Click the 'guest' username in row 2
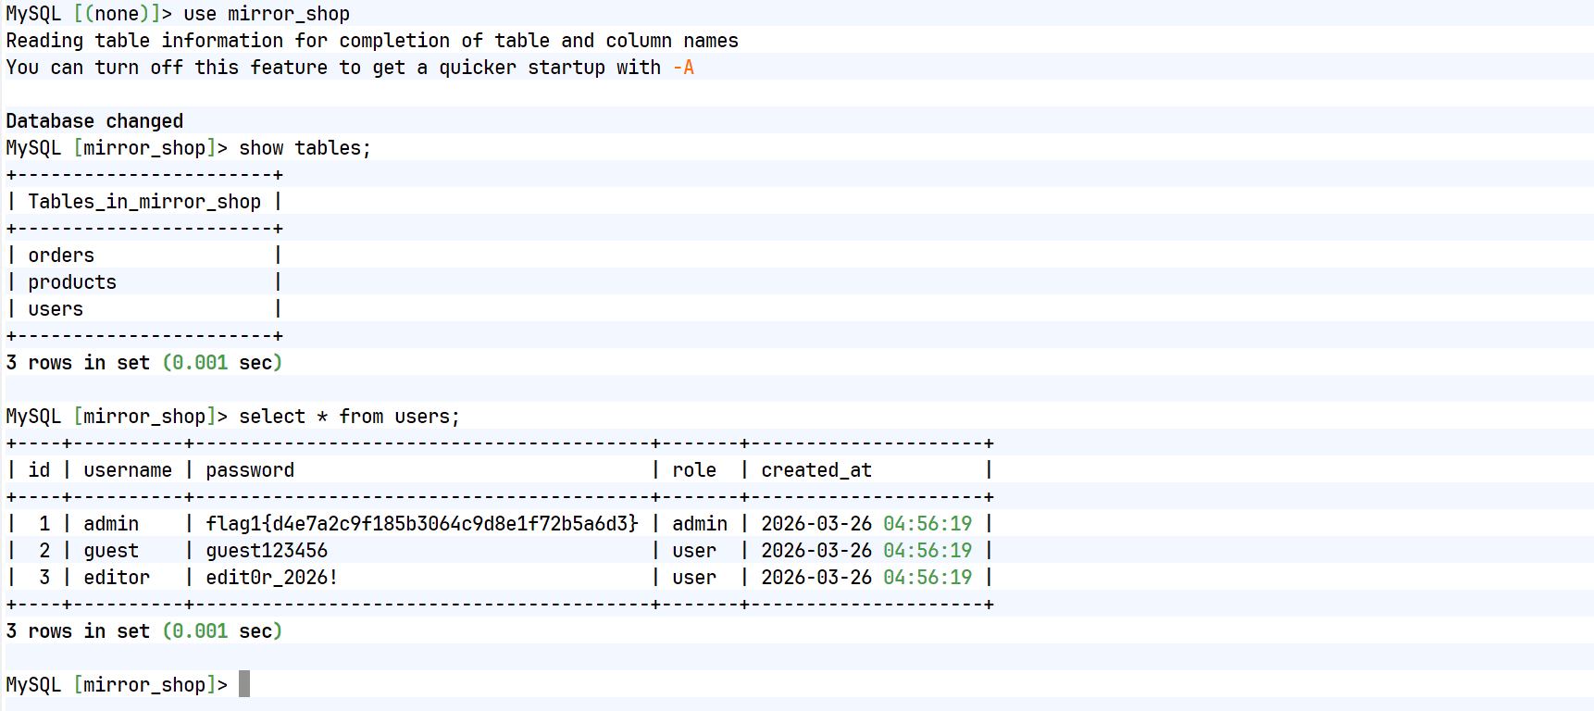This screenshot has height=711, width=1594. pyautogui.click(x=111, y=551)
